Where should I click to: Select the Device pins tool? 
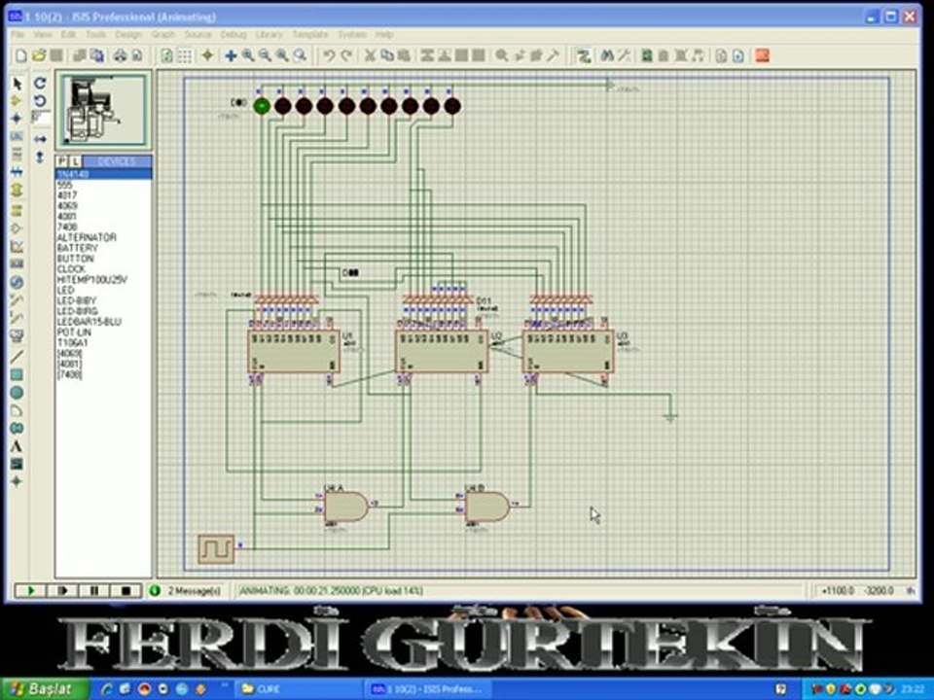click(17, 227)
